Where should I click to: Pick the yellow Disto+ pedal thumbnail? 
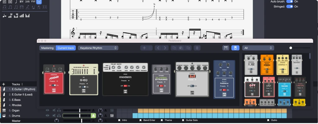tap(283, 65)
